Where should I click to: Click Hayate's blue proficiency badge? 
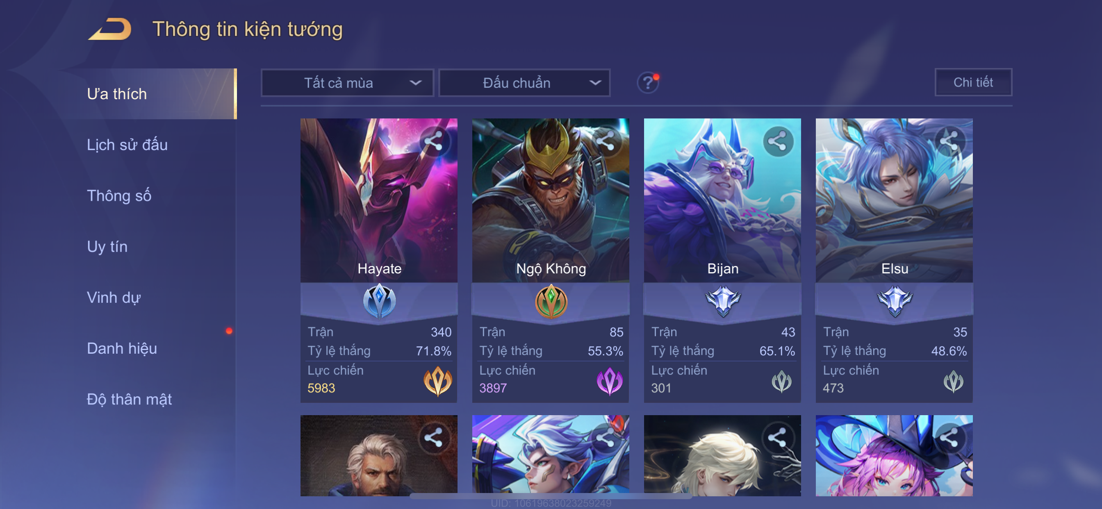379,301
